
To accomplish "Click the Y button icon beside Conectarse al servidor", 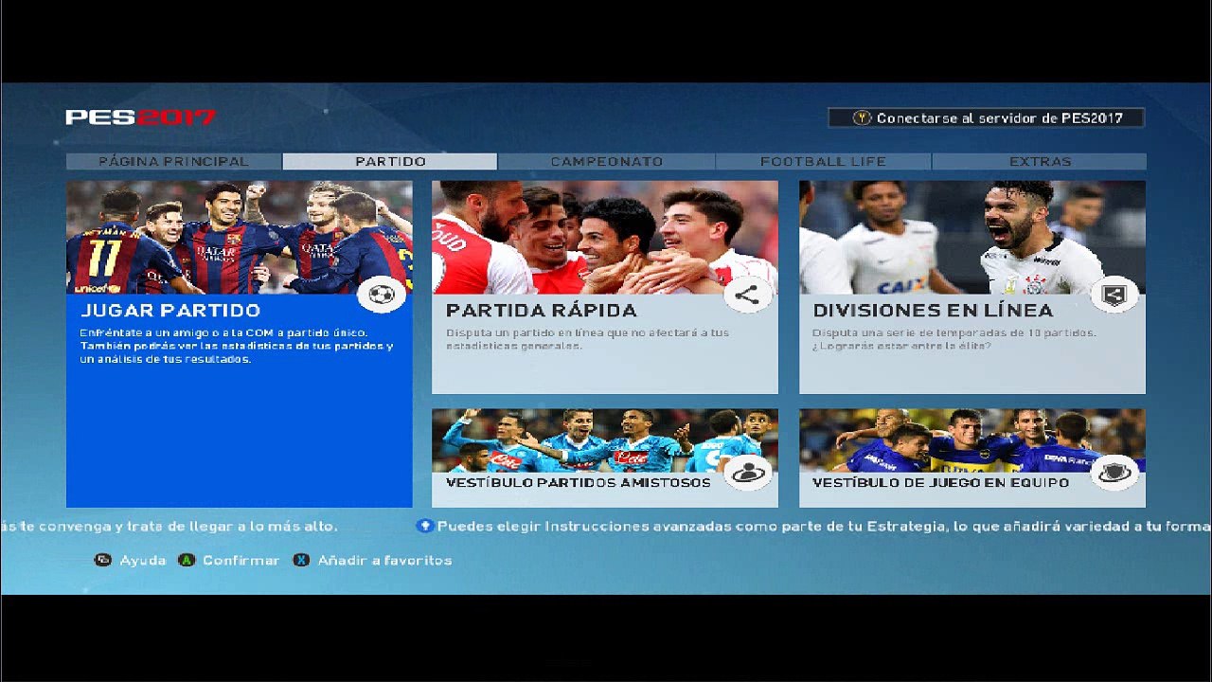I will tap(862, 118).
